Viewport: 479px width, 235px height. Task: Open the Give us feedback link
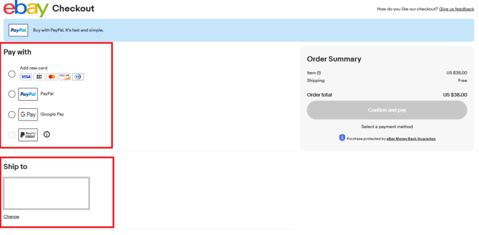click(456, 9)
